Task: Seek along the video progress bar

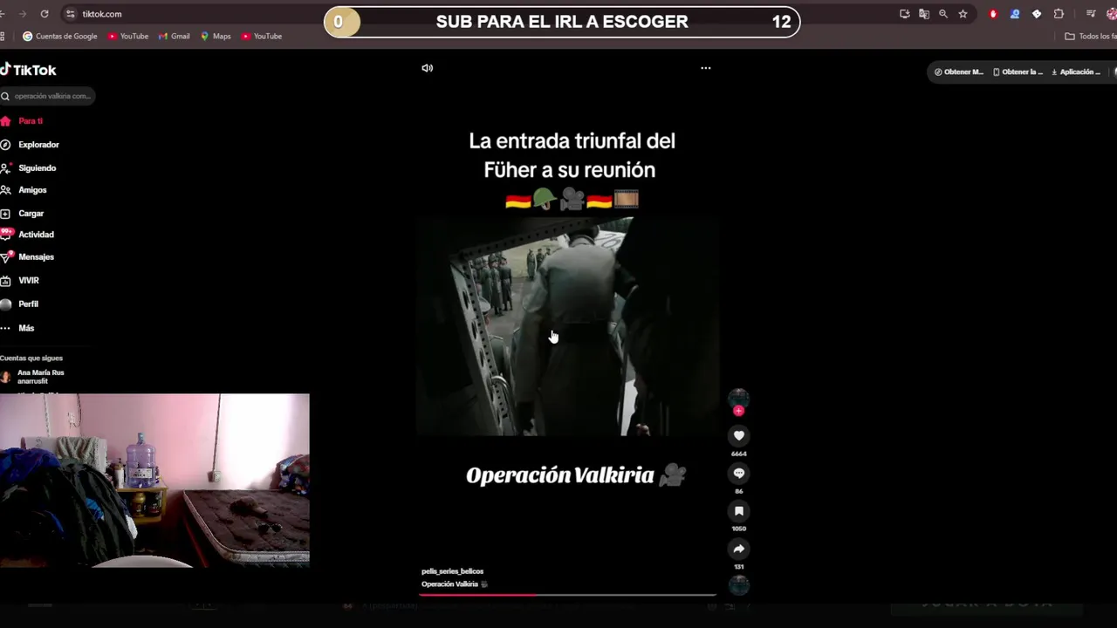Action: point(567,595)
